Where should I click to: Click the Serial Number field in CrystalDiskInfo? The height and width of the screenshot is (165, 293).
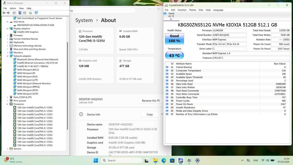point(229,35)
